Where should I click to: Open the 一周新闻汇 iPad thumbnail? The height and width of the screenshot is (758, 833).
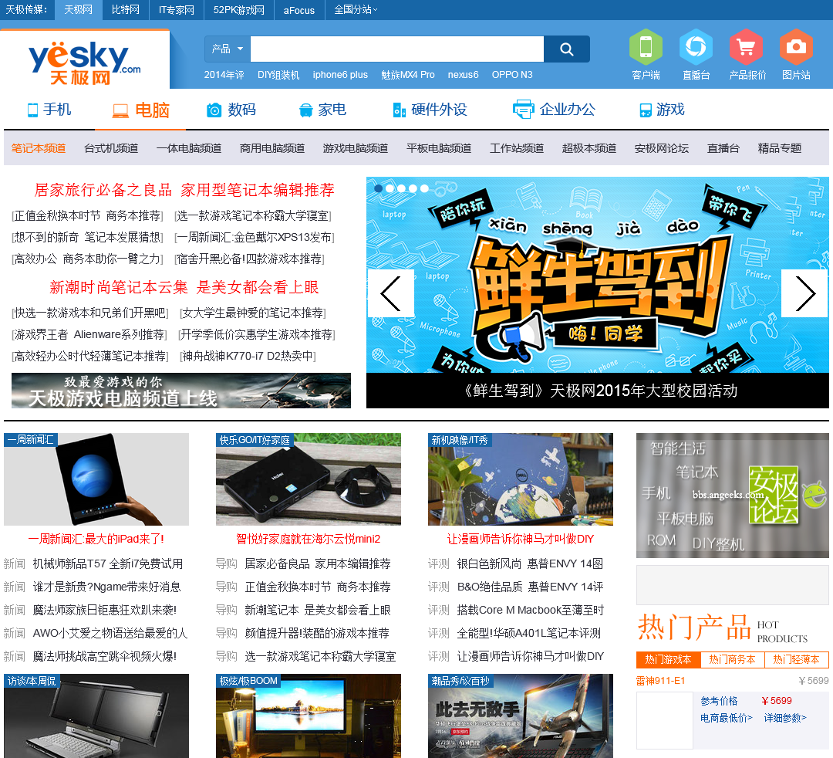tap(96, 479)
